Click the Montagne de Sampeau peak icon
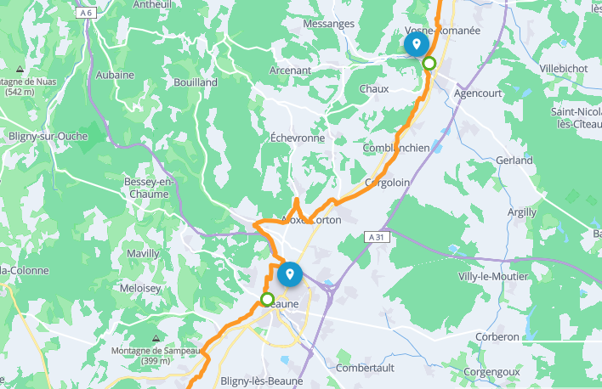The height and width of the screenshot is (389, 602). 156,338
